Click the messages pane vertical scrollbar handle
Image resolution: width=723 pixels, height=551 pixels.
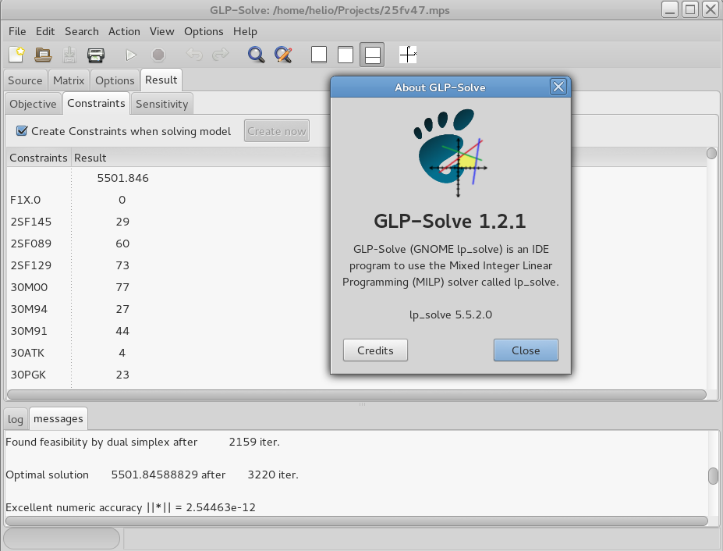tap(713, 476)
